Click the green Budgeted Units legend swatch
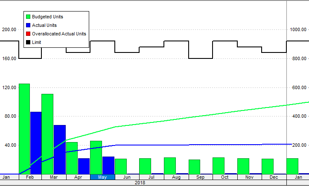 (28, 17)
